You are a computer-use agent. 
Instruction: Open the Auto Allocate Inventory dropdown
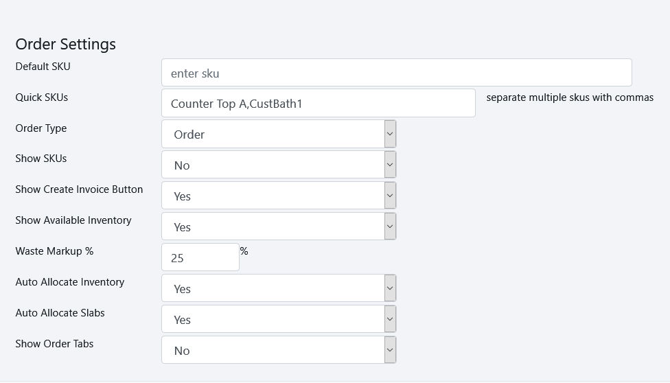[x=273, y=289]
